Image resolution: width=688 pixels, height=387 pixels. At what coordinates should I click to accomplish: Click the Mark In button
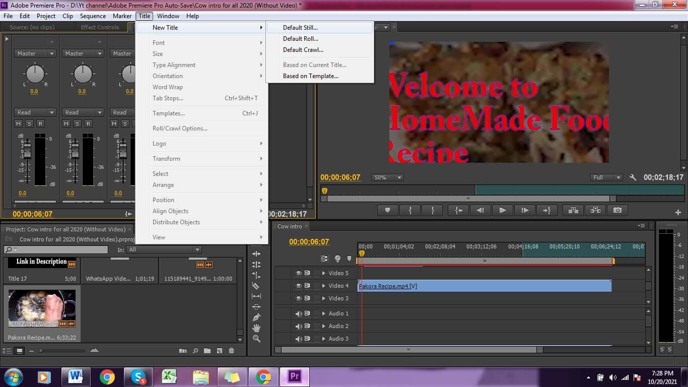point(410,211)
